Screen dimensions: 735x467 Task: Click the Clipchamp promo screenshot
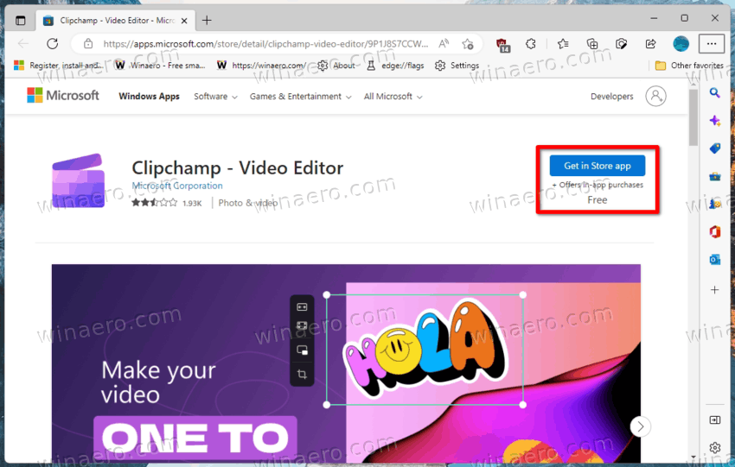coord(346,363)
